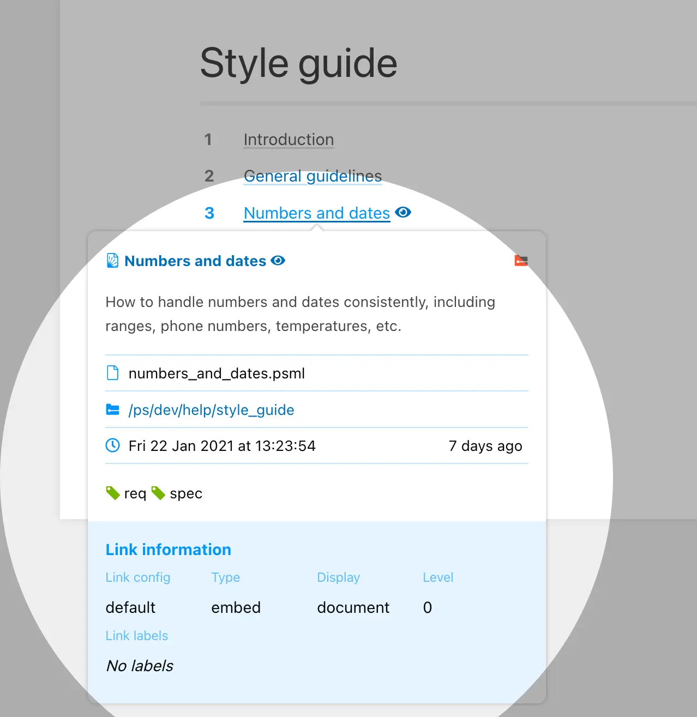Screen dimensions: 697x717
Task: Select the level value 0
Action: click(x=428, y=607)
